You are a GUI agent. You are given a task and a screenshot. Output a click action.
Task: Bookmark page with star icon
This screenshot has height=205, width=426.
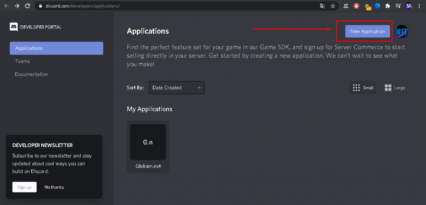[x=333, y=6]
